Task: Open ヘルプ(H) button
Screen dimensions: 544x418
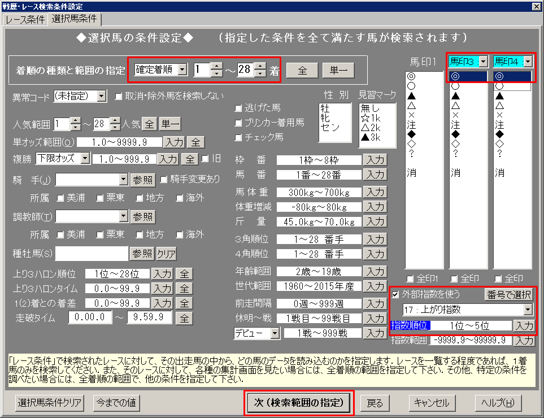Action: [498, 403]
